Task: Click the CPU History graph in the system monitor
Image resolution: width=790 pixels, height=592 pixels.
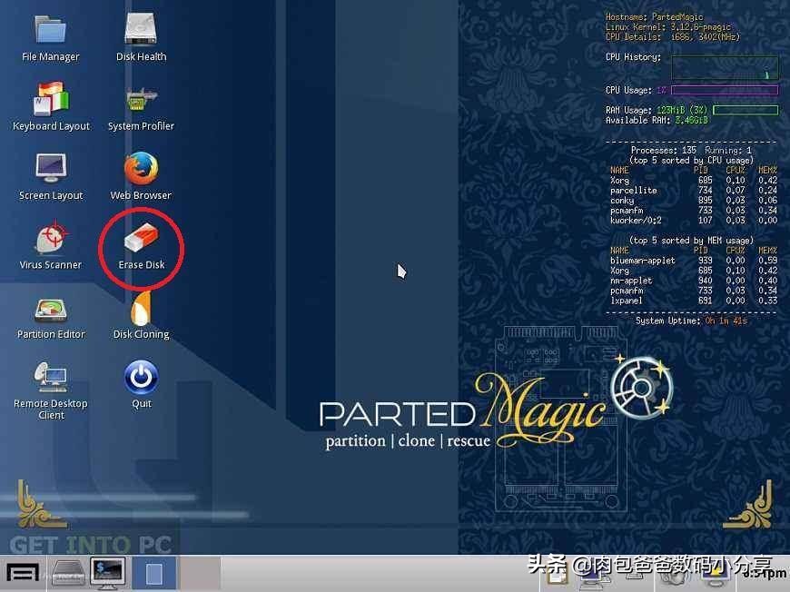Action: coord(725,67)
